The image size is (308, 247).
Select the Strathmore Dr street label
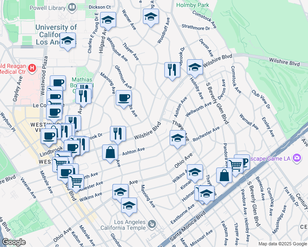click(196, 27)
